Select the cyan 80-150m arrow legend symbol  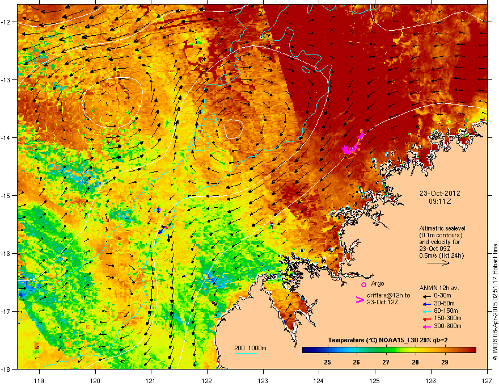point(426,311)
